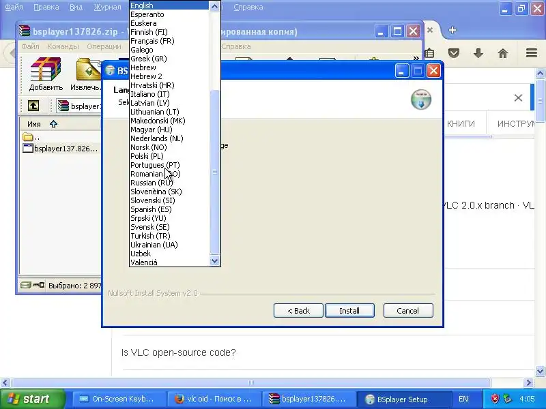This screenshot has height=409, width=546.
Task: Choose Français (FR) in the list
Action: (x=169, y=41)
